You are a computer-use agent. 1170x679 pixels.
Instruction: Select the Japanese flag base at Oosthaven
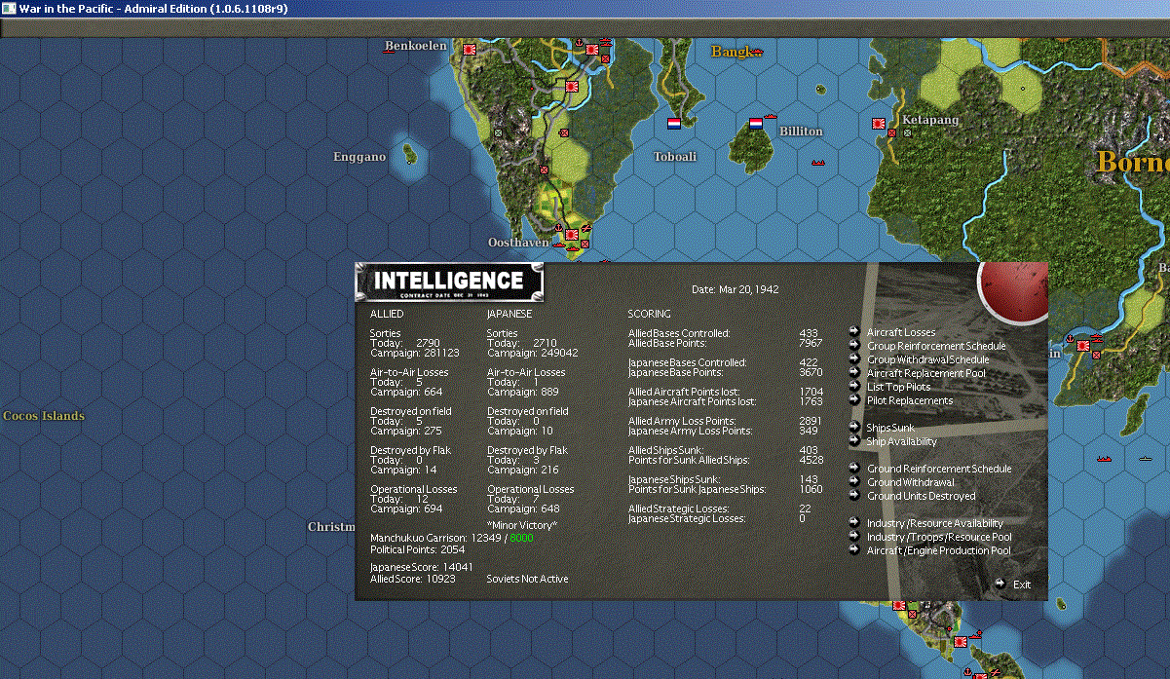(572, 235)
